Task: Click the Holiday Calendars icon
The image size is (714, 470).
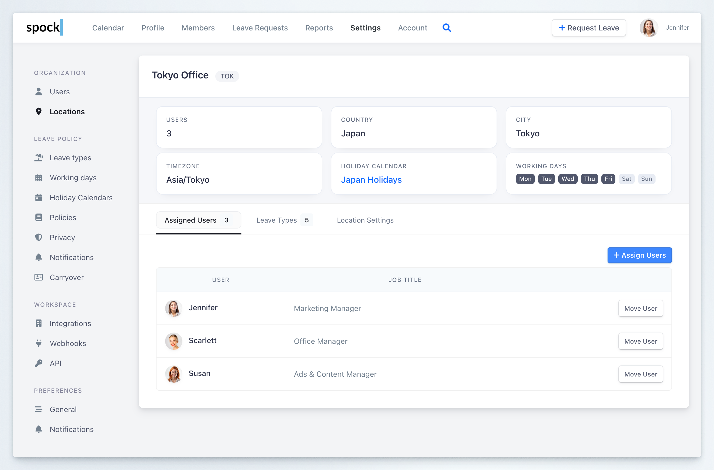Action: 39,198
